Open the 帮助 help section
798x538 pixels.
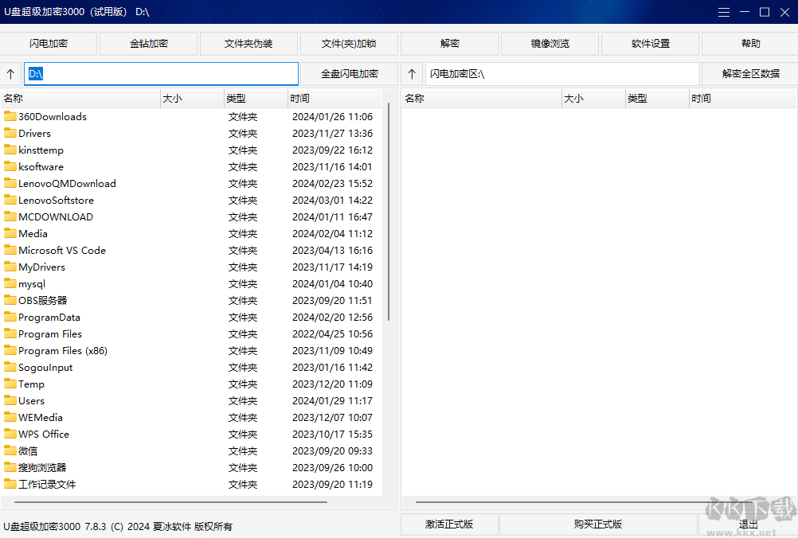pos(750,43)
